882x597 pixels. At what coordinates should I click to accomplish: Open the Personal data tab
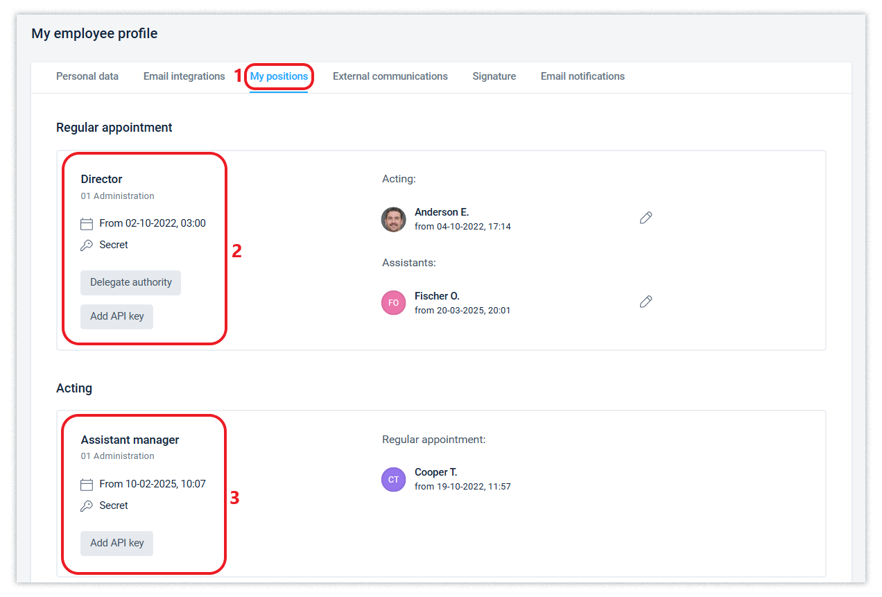(87, 76)
